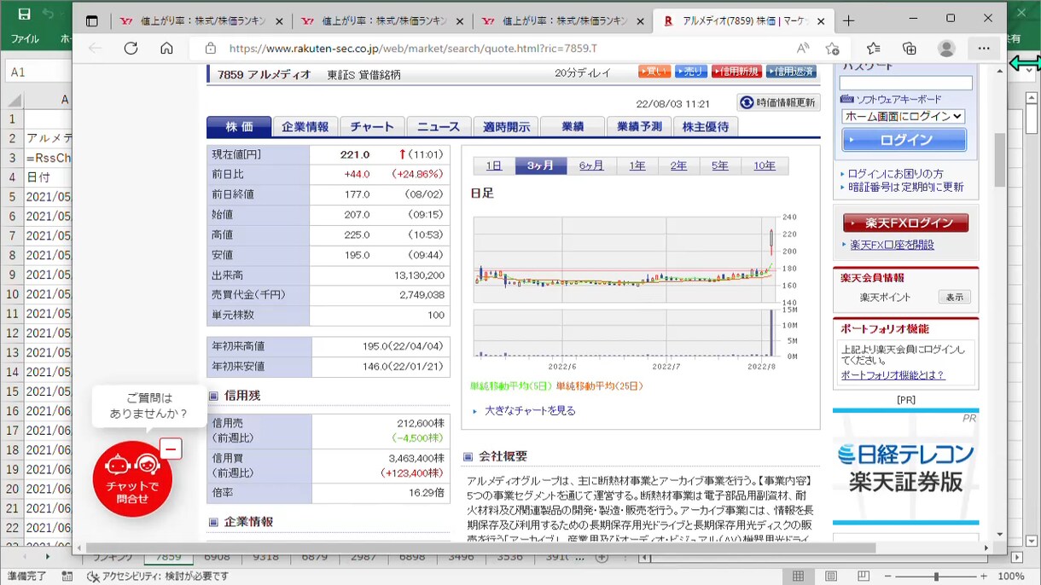The height and width of the screenshot is (585, 1041).
Task: Show the 2年 chart period
Action: [678, 165]
